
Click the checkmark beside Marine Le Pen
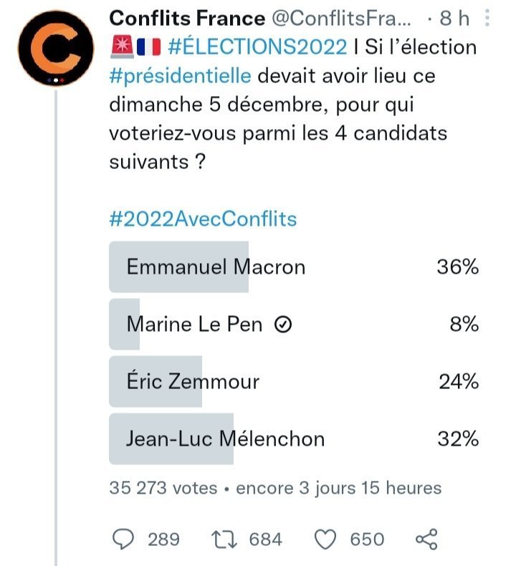(x=283, y=325)
